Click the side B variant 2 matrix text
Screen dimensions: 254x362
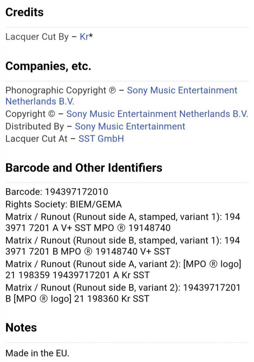123,293
